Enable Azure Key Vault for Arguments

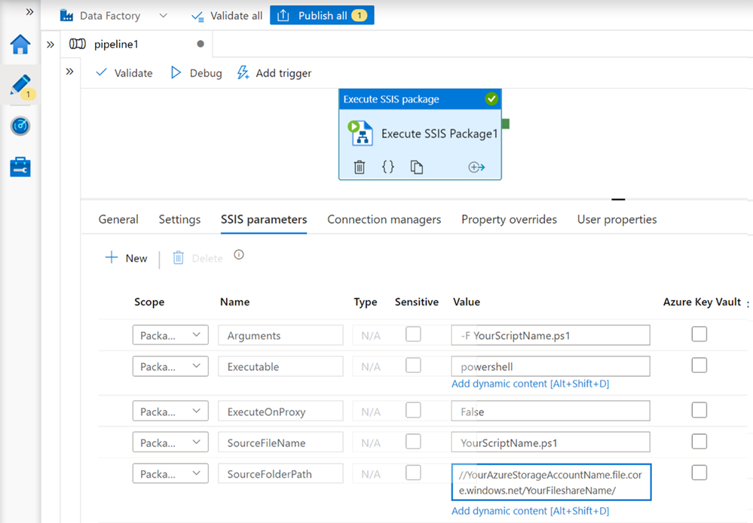699,335
